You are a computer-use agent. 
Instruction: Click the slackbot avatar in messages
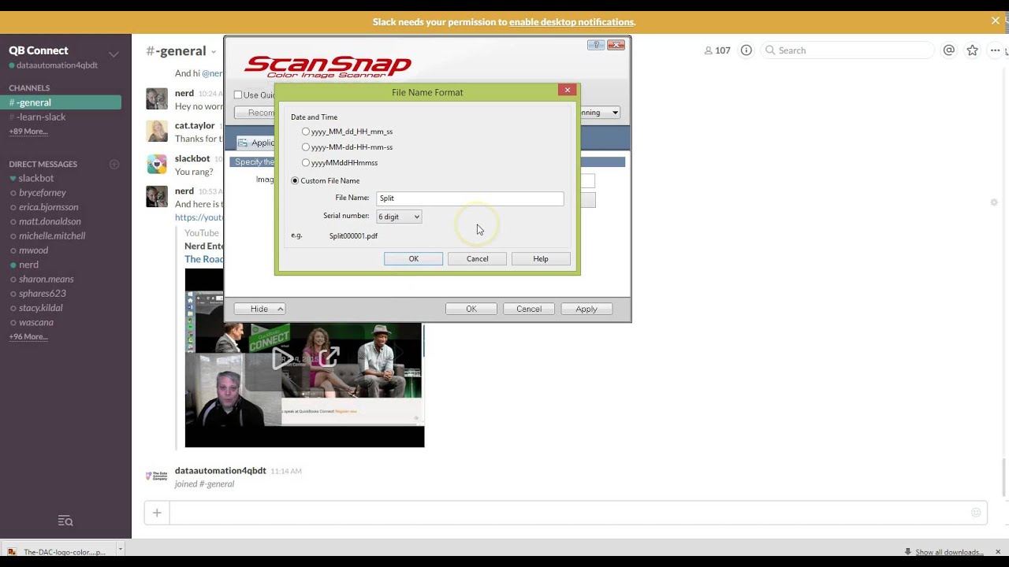(157, 164)
